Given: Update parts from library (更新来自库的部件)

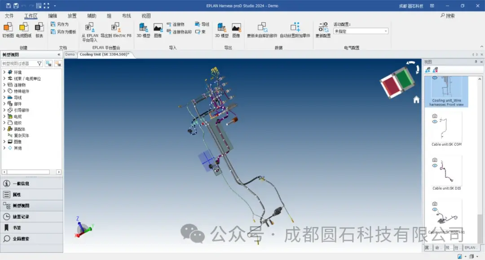Looking at the screenshot, I should [262, 30].
